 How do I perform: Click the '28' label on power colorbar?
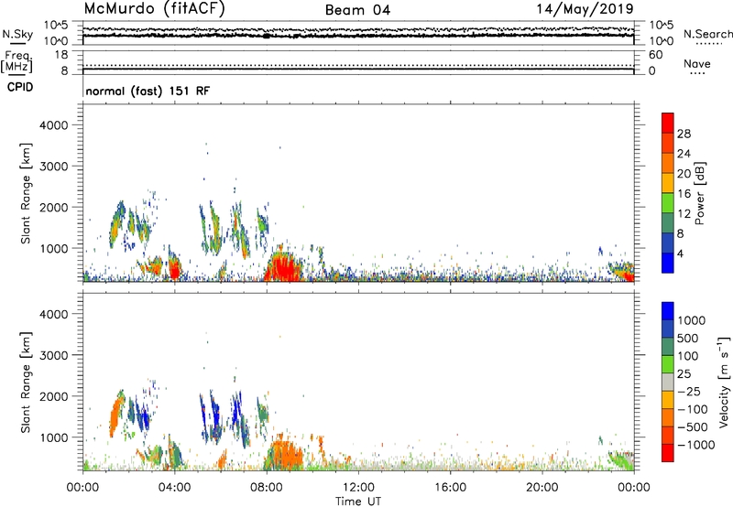point(684,134)
